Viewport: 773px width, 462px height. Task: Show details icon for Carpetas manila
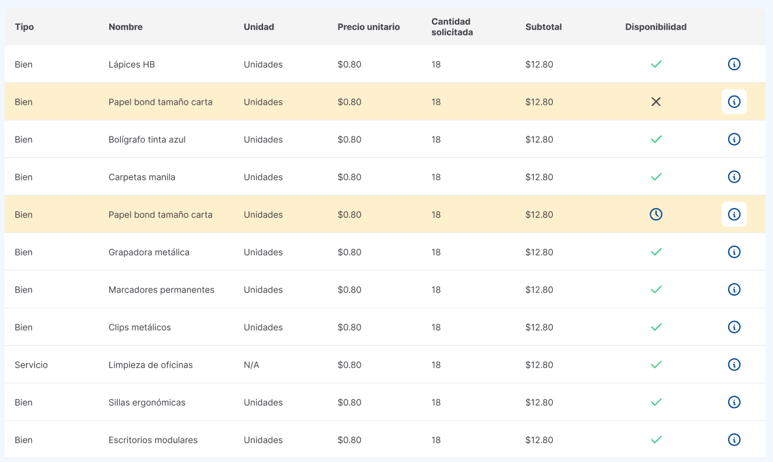(x=734, y=177)
